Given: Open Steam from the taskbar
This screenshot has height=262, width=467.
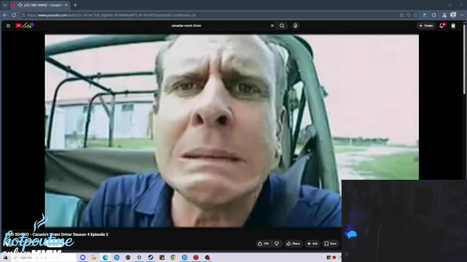Looking at the screenshot, I should pos(150,258).
